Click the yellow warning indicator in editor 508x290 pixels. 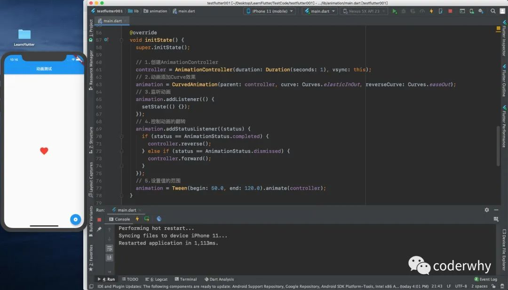tap(498, 29)
